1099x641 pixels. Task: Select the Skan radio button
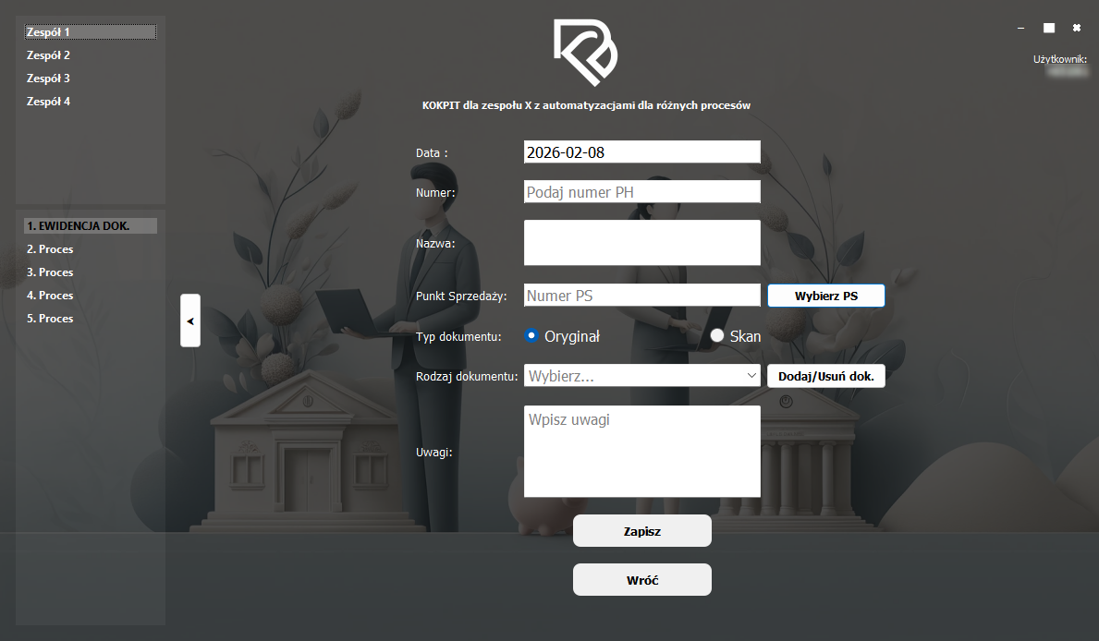[716, 336]
